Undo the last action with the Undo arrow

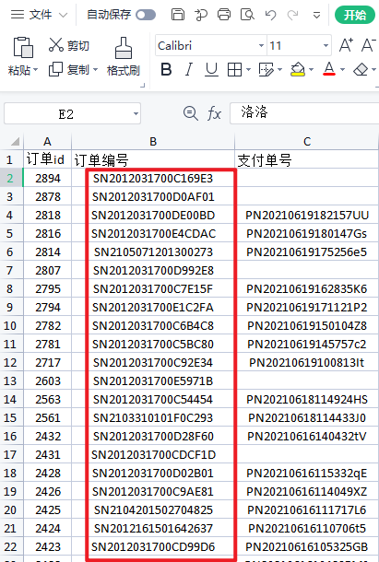270,15
